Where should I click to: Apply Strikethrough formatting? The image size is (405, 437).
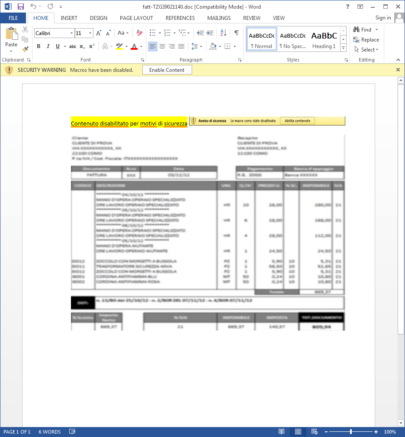tap(73, 46)
